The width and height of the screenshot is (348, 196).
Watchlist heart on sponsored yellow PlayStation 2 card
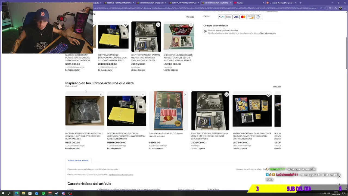[x=143, y=94]
